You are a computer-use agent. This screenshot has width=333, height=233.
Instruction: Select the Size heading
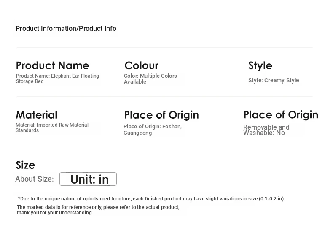[x=25, y=165]
